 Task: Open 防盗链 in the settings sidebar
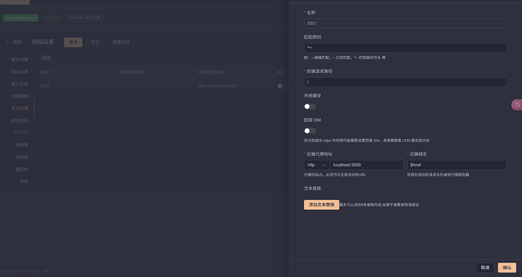pyautogui.click(x=22, y=157)
